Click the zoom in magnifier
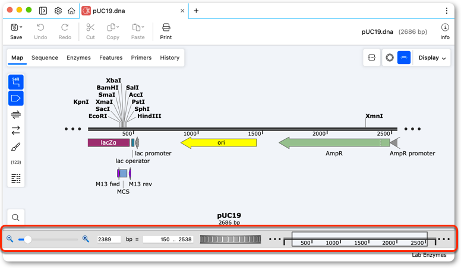Screen dimensions: 461x268 86,239
